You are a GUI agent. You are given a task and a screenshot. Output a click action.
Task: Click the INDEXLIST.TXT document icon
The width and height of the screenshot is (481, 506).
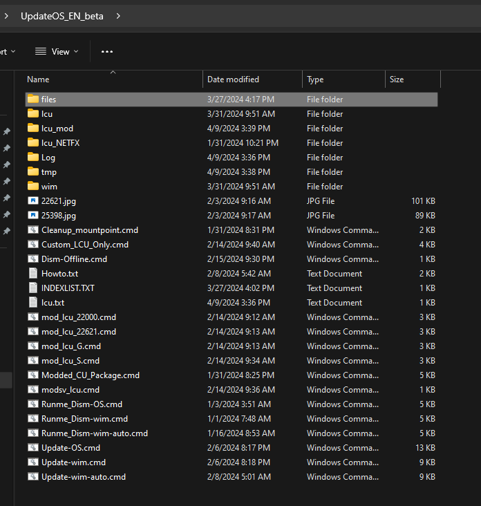[33, 288]
